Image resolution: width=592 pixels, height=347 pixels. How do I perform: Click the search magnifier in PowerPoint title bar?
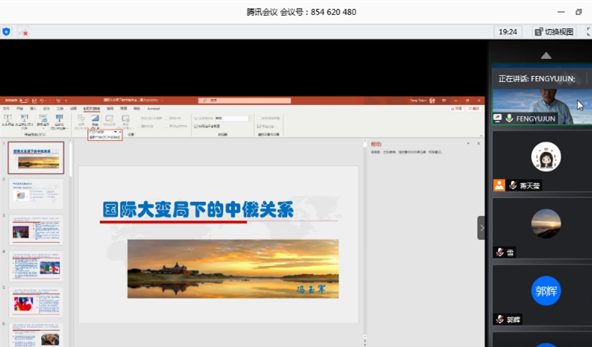(x=205, y=101)
